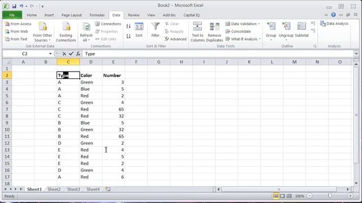Open Advanced filter options
Viewport: 362px width, 203px height.
click(175, 39)
